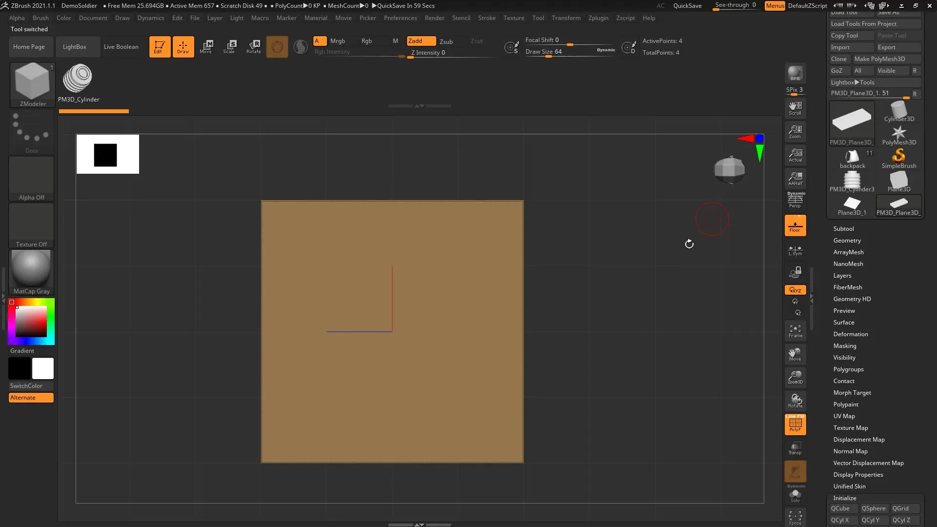Open the Brush menu
Screen dimensions: 937x527
click(41, 18)
